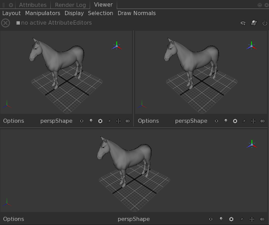
Task: Click the grid tile icon beside the power button
Action: click(x=254, y=23)
